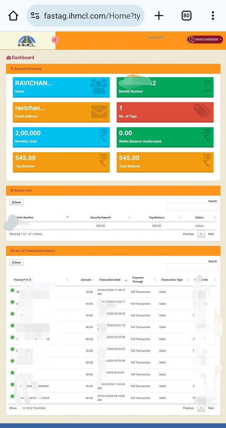Sort Vehicle Info by Security Deposit
Viewport: 226px width, 428px height.
click(x=101, y=217)
